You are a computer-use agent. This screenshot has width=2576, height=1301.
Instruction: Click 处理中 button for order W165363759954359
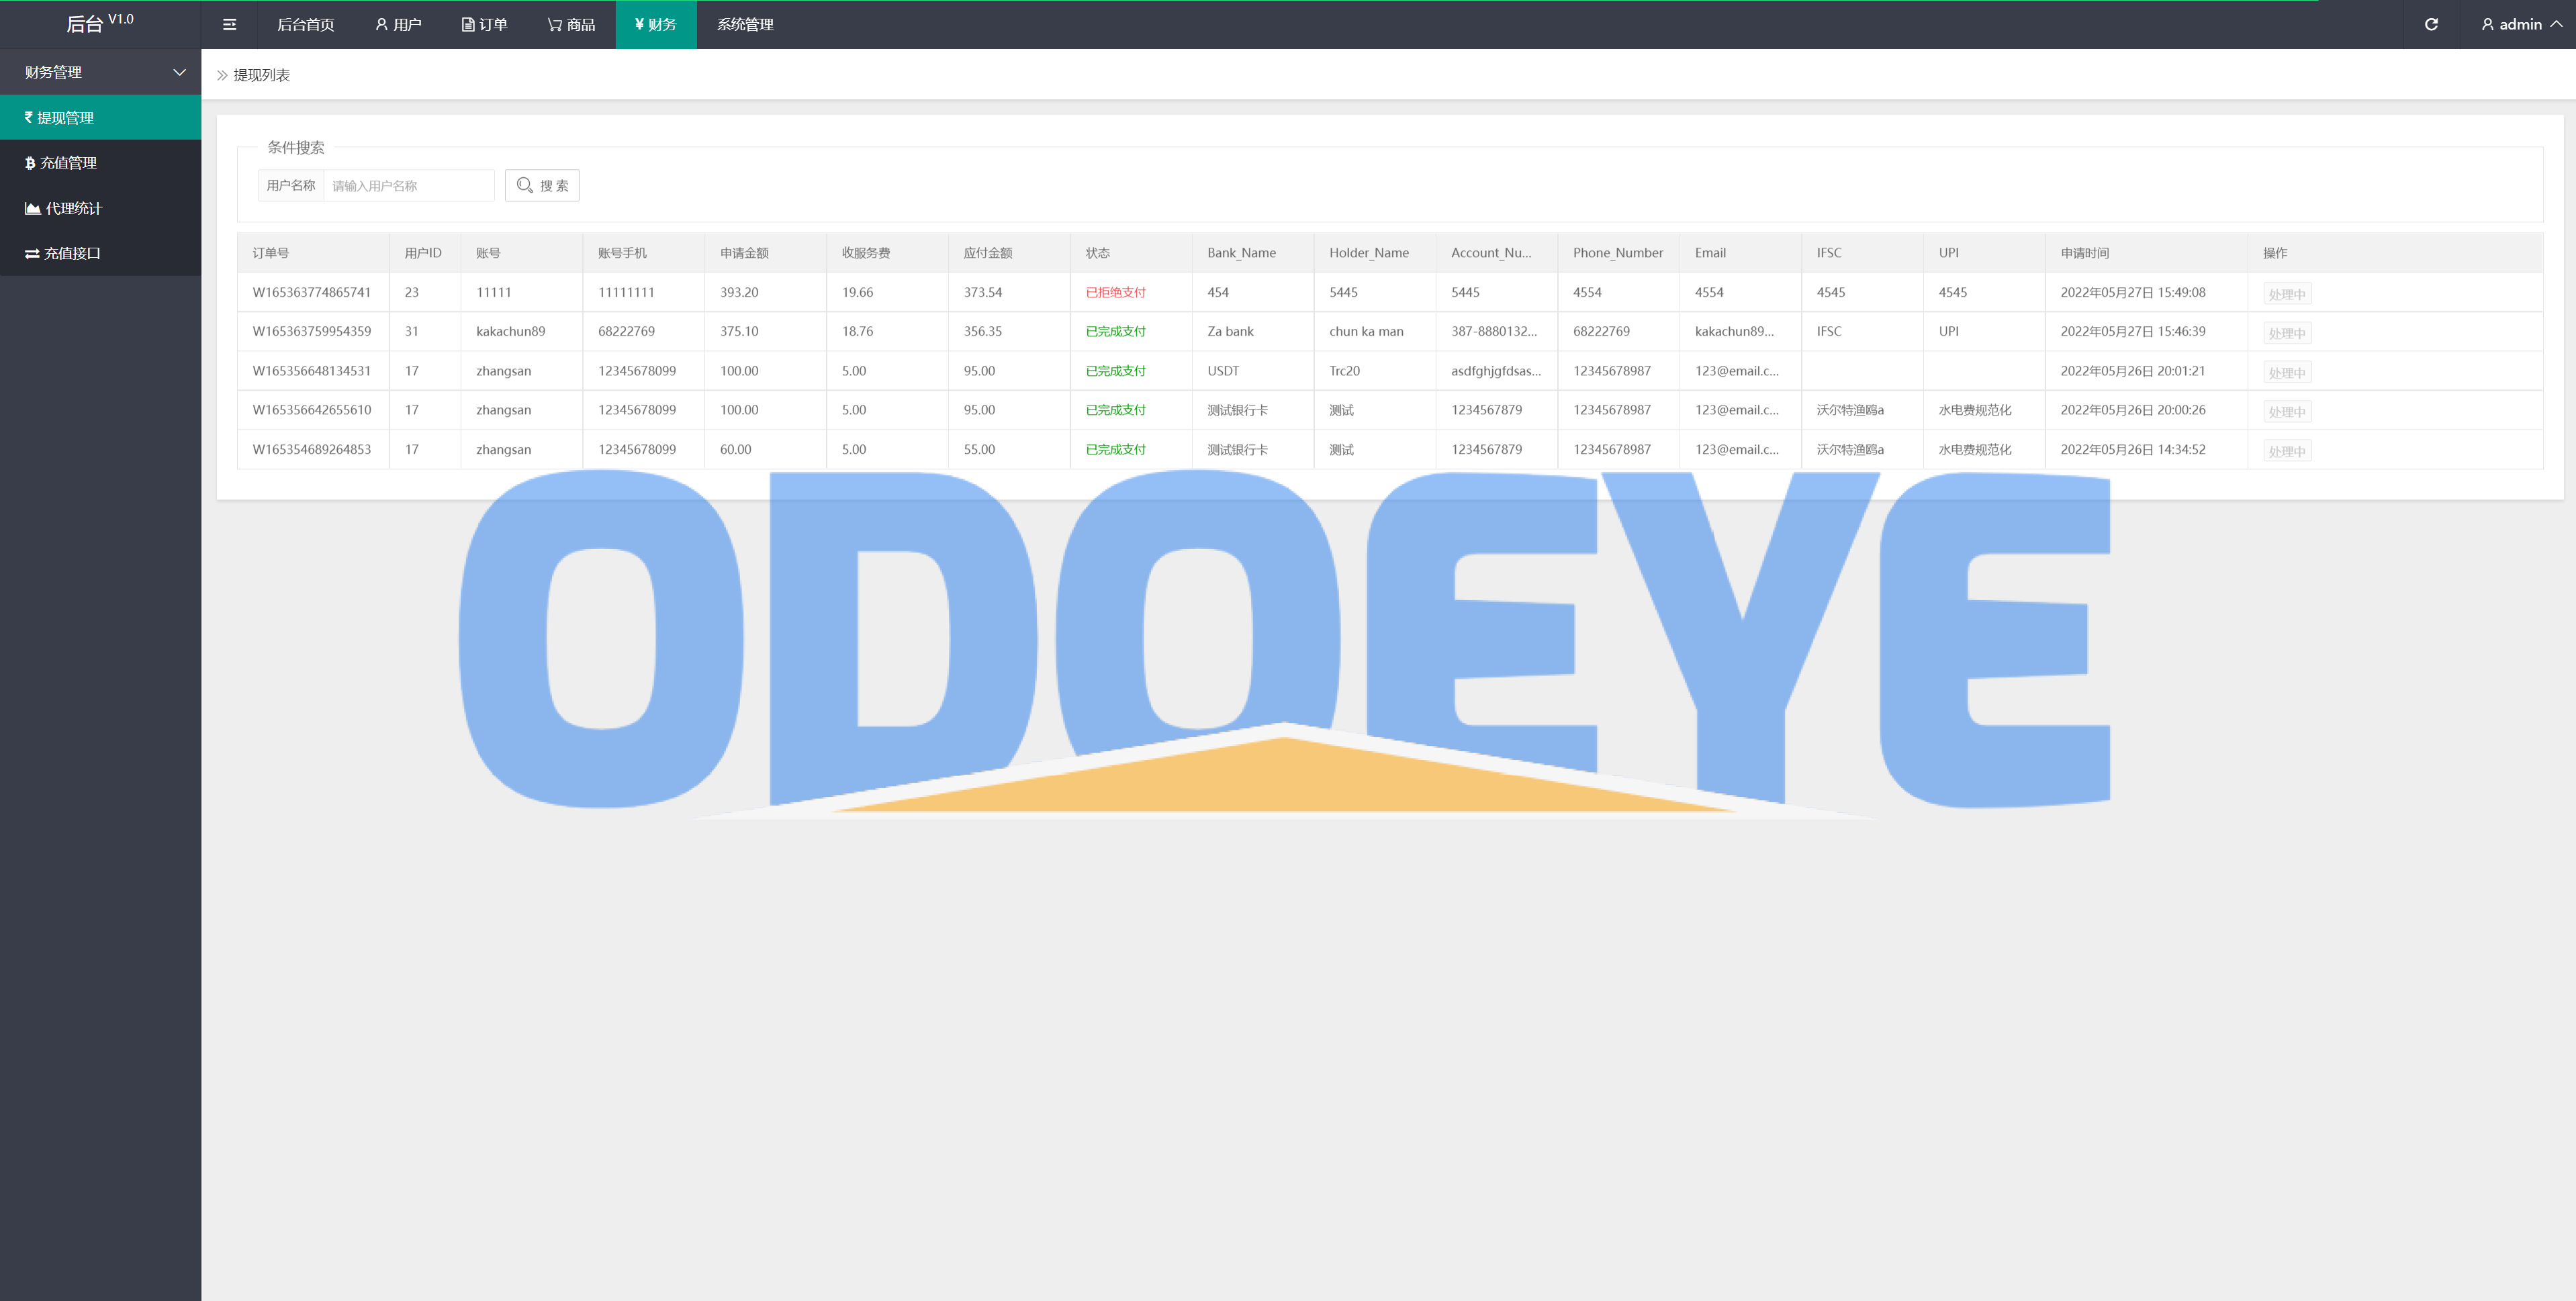(2286, 333)
